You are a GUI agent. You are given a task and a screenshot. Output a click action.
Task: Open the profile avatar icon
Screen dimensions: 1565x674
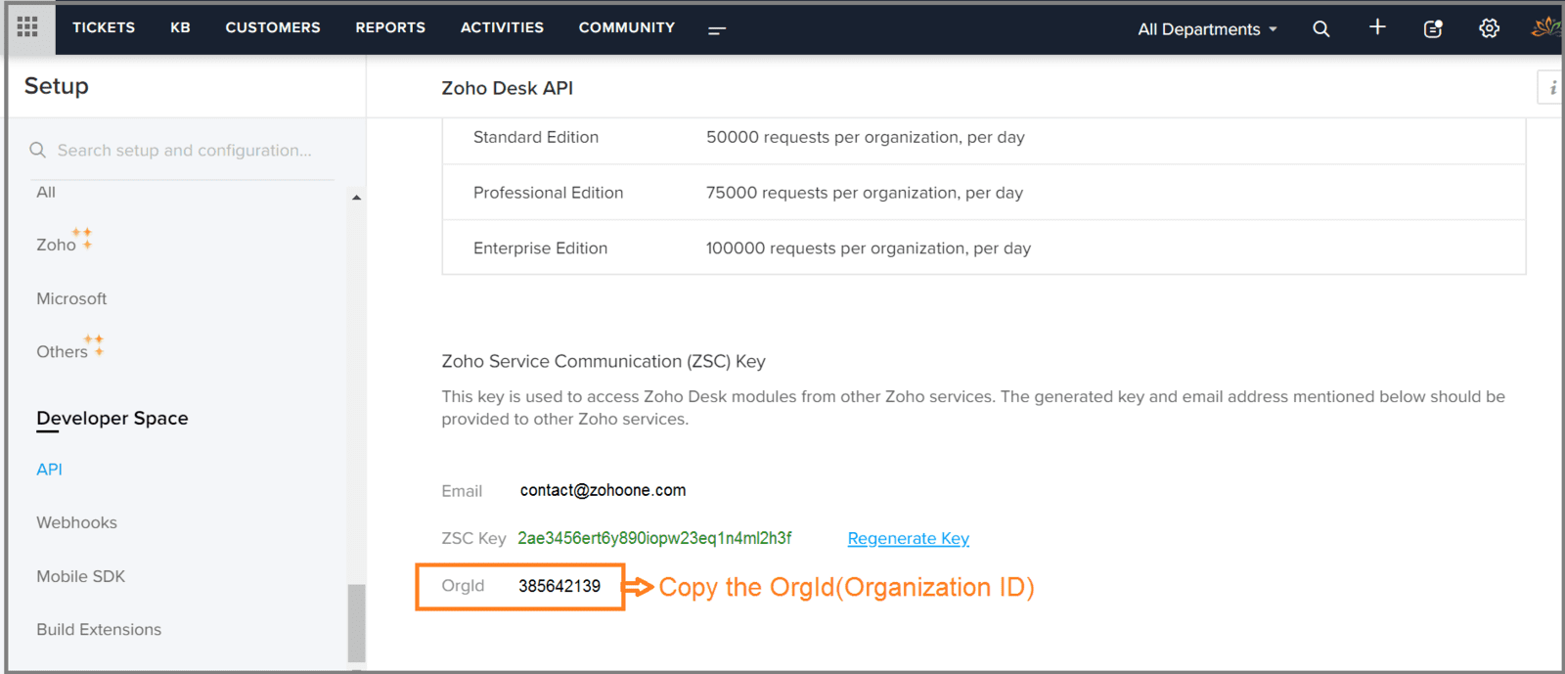[x=1545, y=27]
